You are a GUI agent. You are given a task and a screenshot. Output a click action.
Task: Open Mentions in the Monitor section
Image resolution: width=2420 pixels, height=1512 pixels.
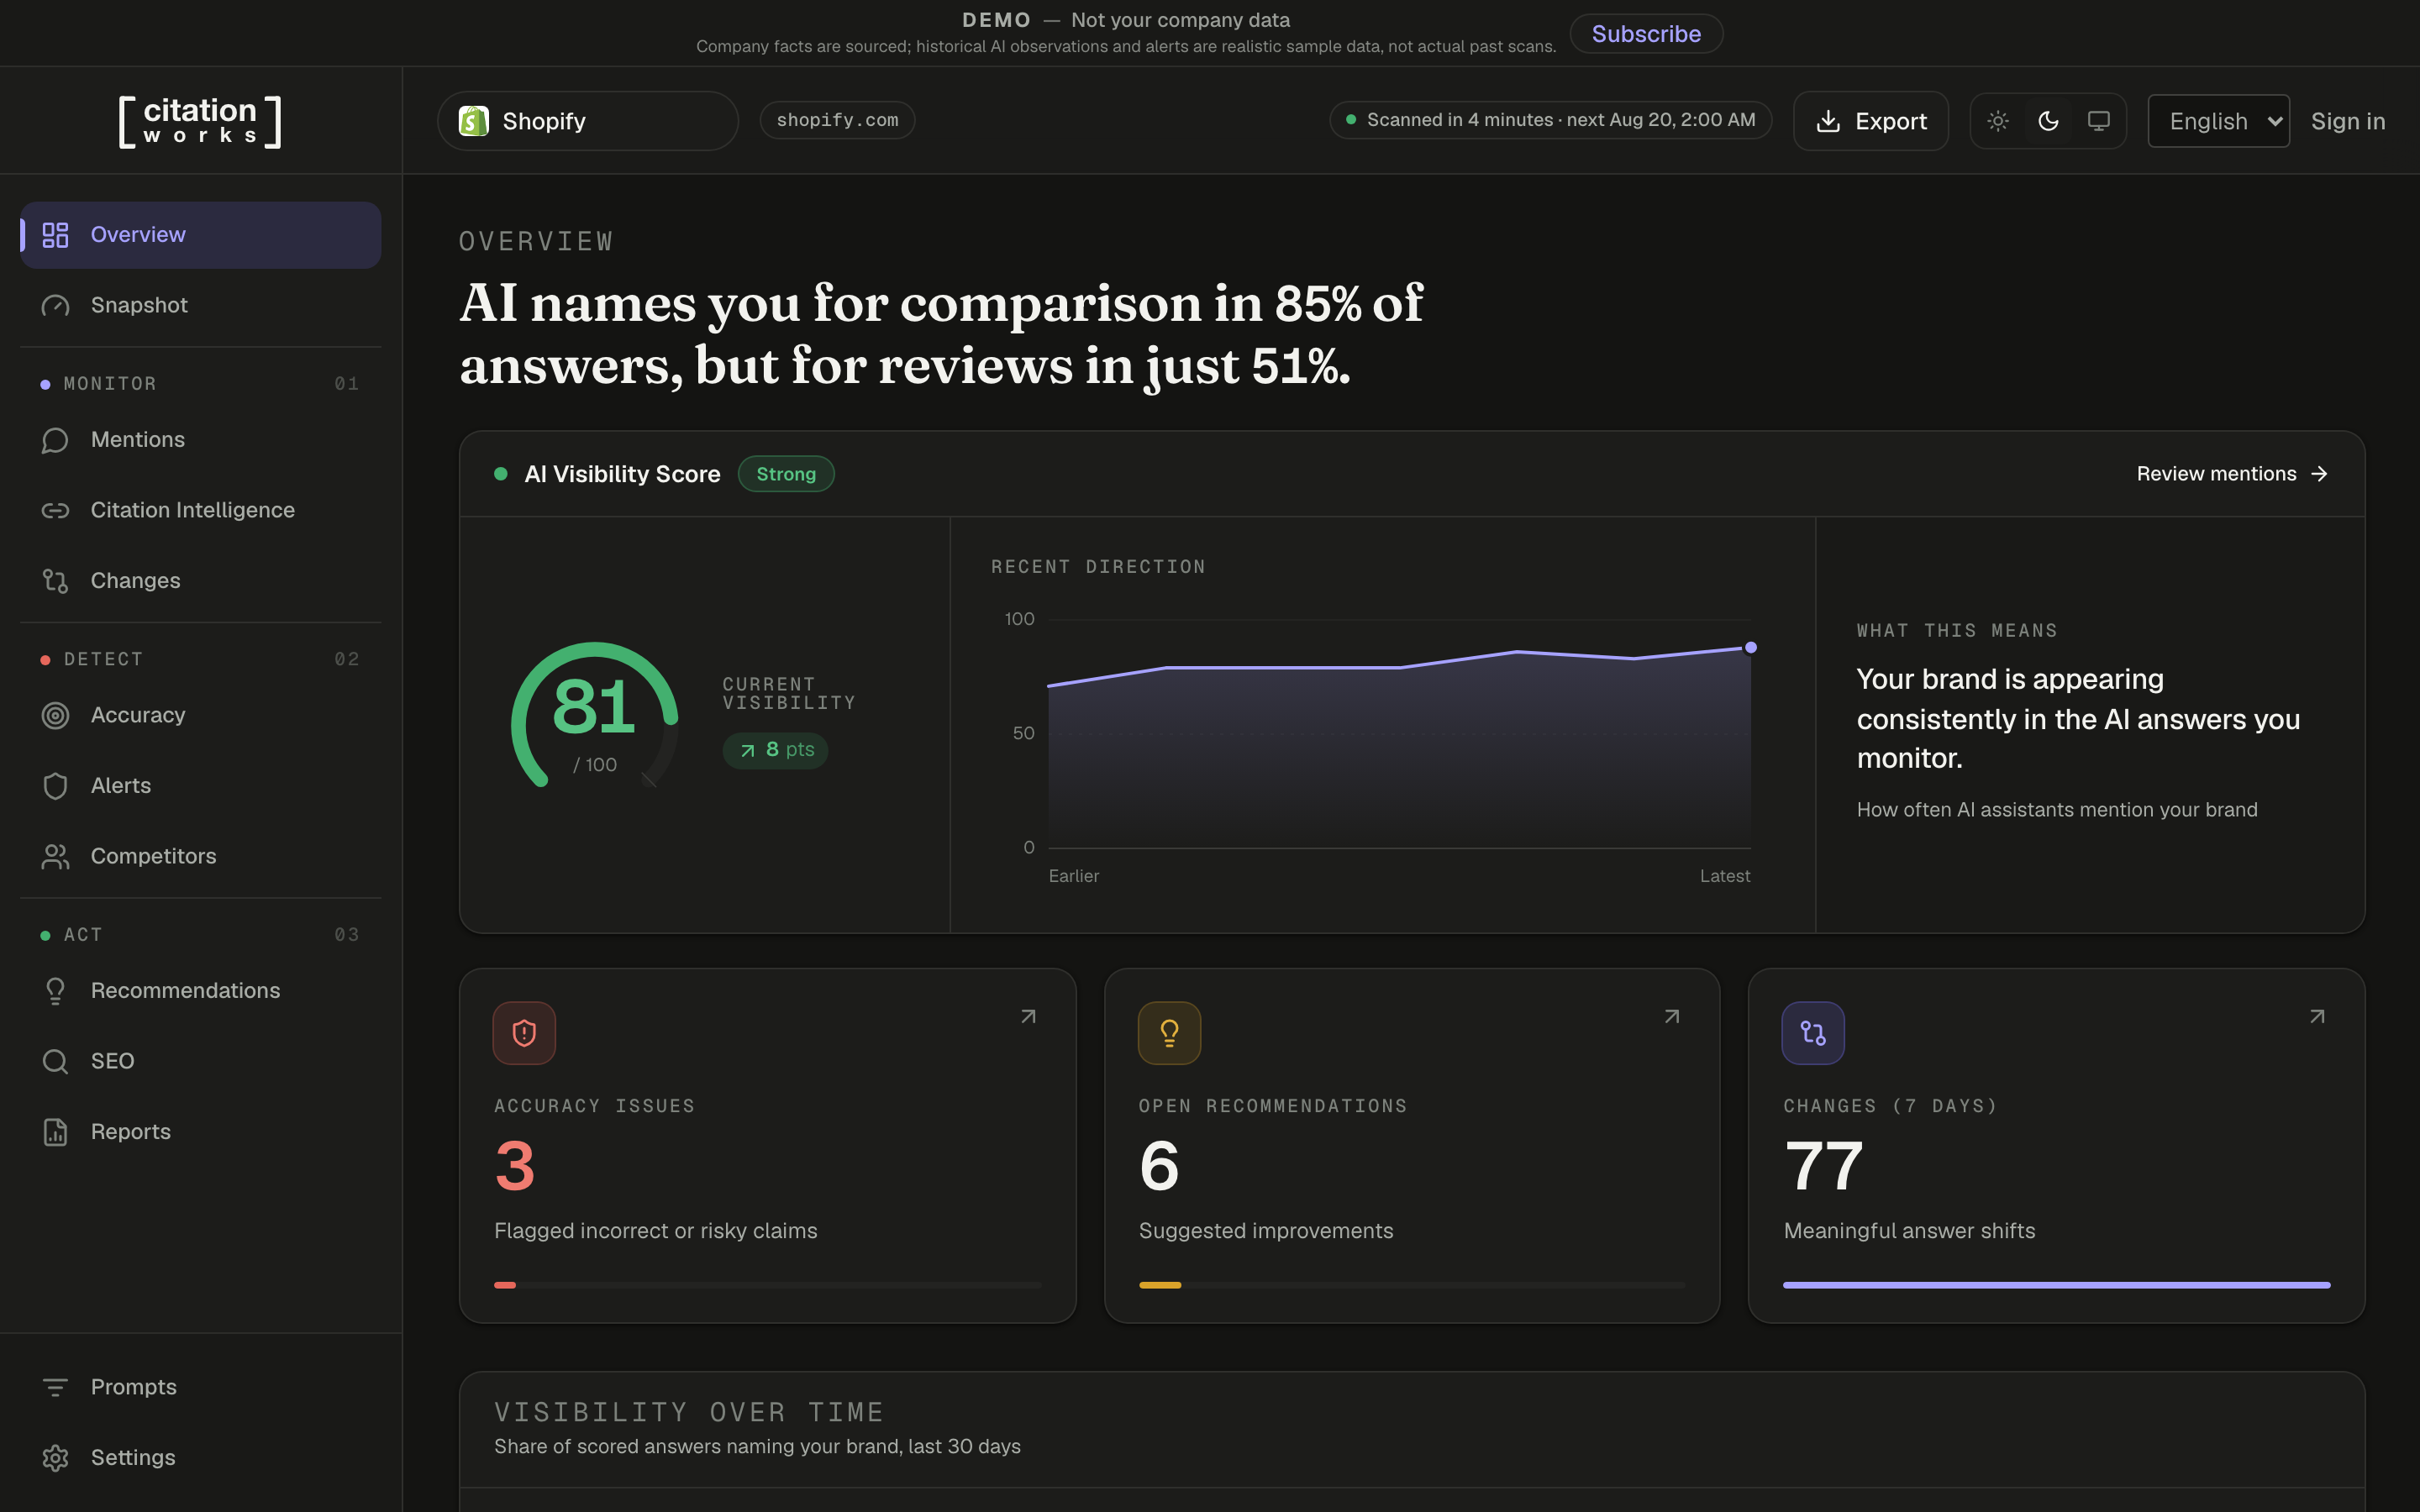point(201,440)
